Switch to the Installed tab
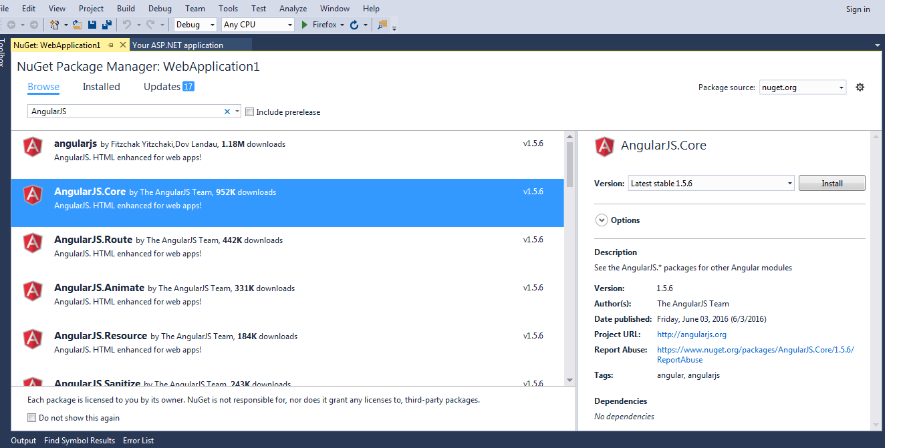The width and height of the screenshot is (909, 448). coord(102,87)
